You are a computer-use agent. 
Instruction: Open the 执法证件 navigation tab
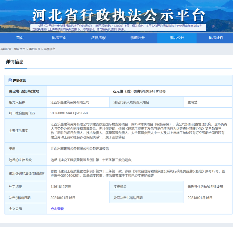[216, 38]
